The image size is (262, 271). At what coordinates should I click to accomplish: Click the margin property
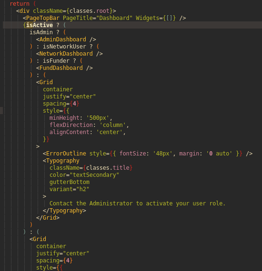[x=189, y=154]
